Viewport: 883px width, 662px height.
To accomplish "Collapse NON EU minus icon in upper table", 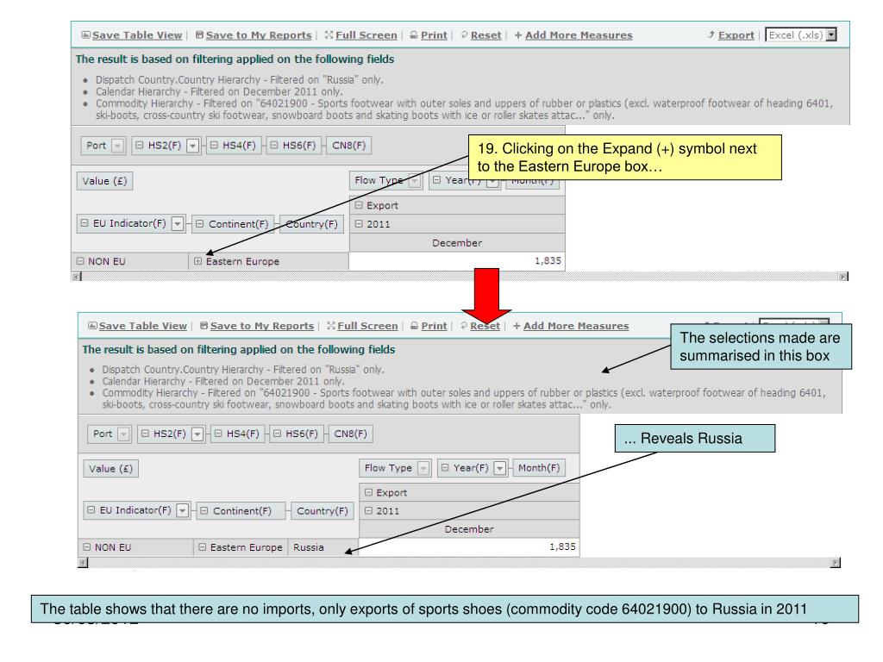I will coord(80,261).
